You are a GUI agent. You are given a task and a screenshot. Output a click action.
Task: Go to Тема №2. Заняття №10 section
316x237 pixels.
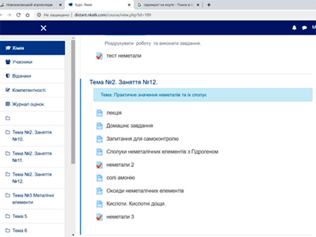point(32,136)
